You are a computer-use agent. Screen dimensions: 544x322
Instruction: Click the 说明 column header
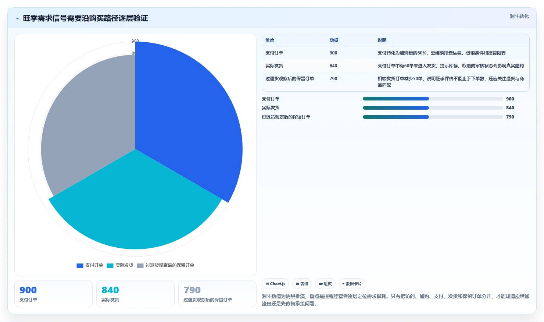382,40
